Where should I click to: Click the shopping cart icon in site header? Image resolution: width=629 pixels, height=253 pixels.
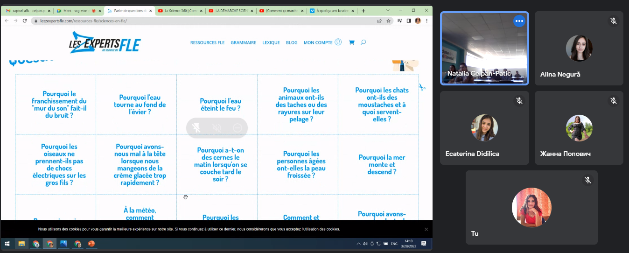(351, 42)
